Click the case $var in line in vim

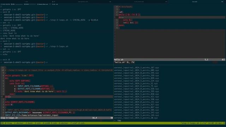[x=17, y=84]
